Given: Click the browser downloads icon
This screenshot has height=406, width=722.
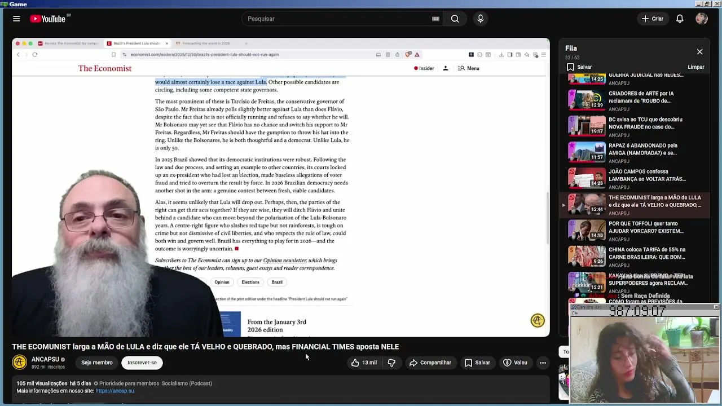Looking at the screenshot, I should 501,55.
